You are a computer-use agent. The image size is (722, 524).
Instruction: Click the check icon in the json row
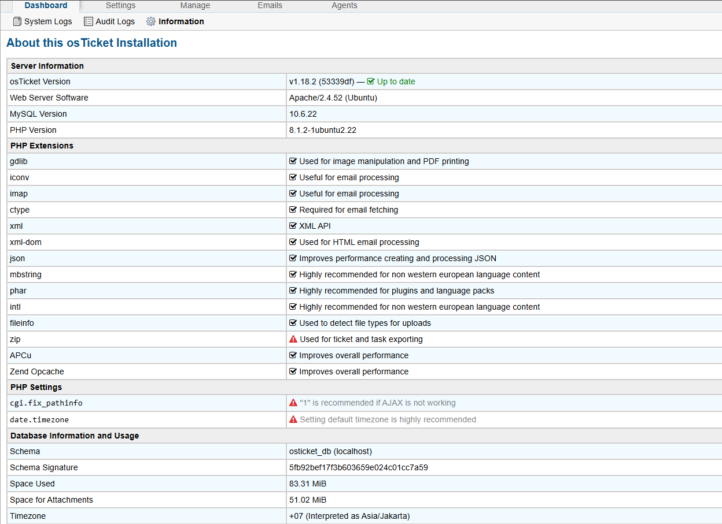point(293,258)
